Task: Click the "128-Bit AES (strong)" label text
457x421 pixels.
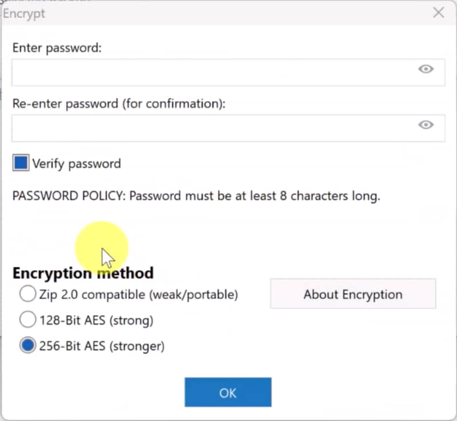Action: pyautogui.click(x=97, y=320)
